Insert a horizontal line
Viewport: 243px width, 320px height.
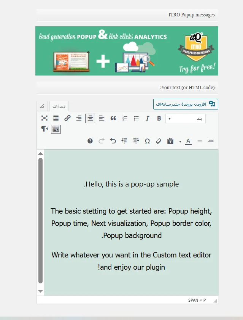pyautogui.click(x=200, y=141)
